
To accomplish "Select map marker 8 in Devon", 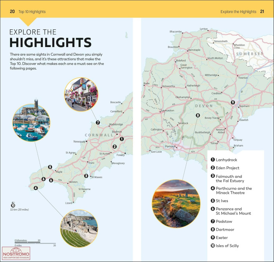I will pyautogui.click(x=198, y=115).
